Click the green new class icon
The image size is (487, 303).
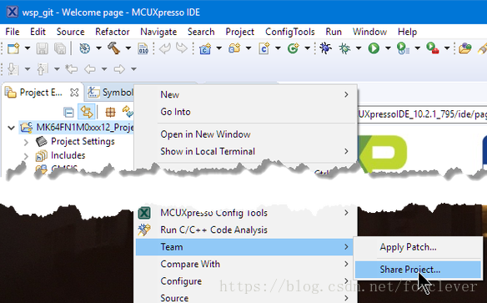(294, 48)
